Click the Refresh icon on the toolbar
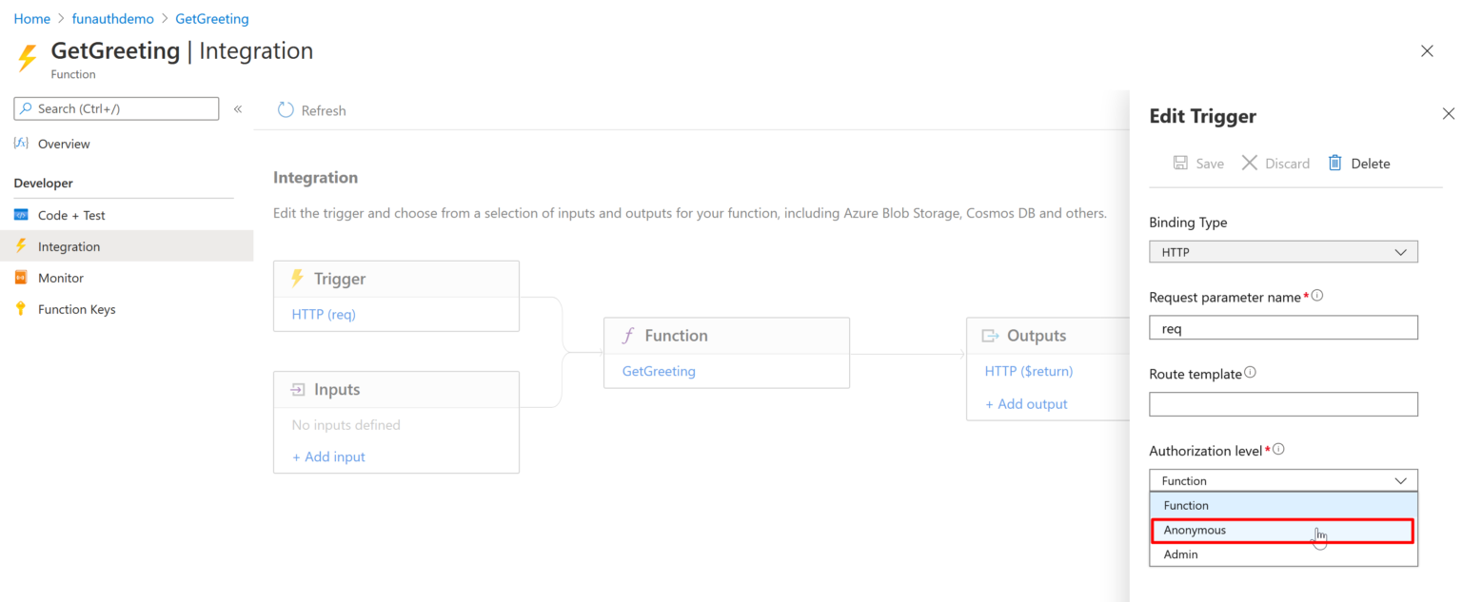The height and width of the screenshot is (602, 1462). [285, 109]
